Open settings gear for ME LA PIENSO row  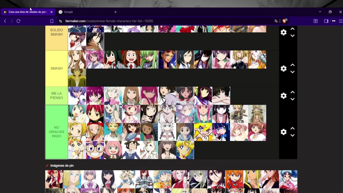pos(284,96)
